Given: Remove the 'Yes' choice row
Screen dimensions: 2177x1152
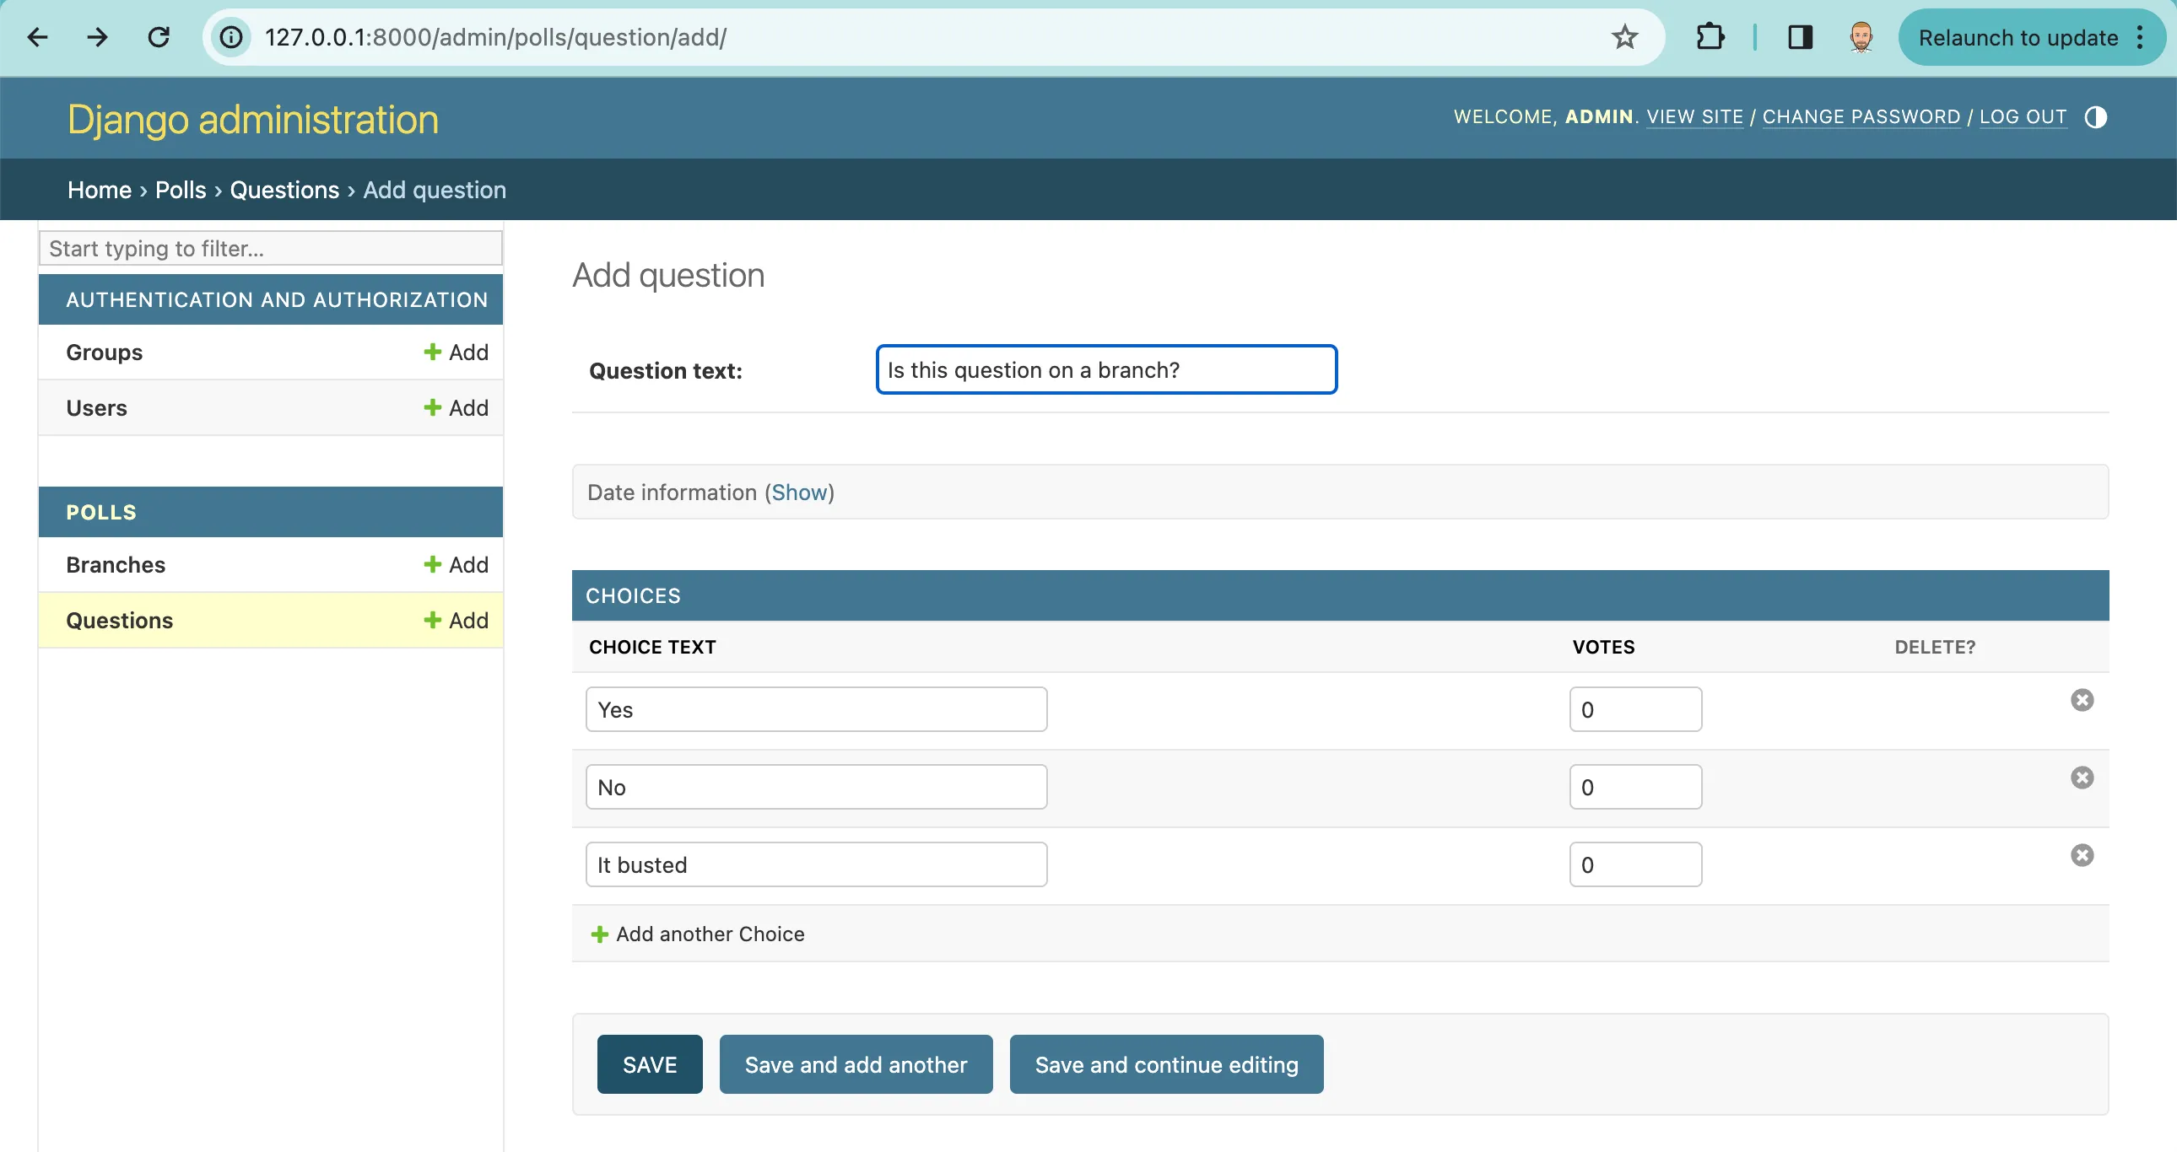Looking at the screenshot, I should (2082, 700).
